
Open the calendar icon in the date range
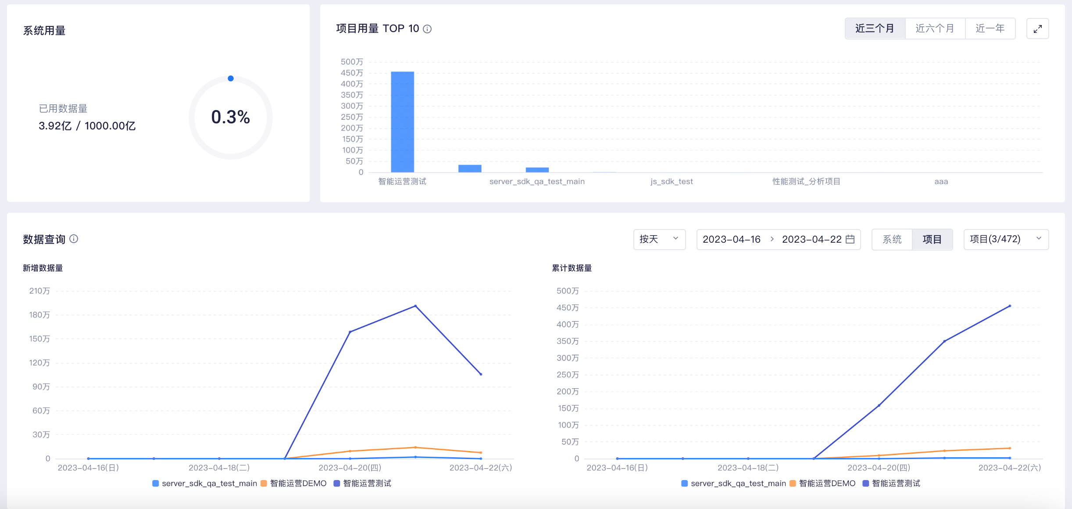(850, 239)
